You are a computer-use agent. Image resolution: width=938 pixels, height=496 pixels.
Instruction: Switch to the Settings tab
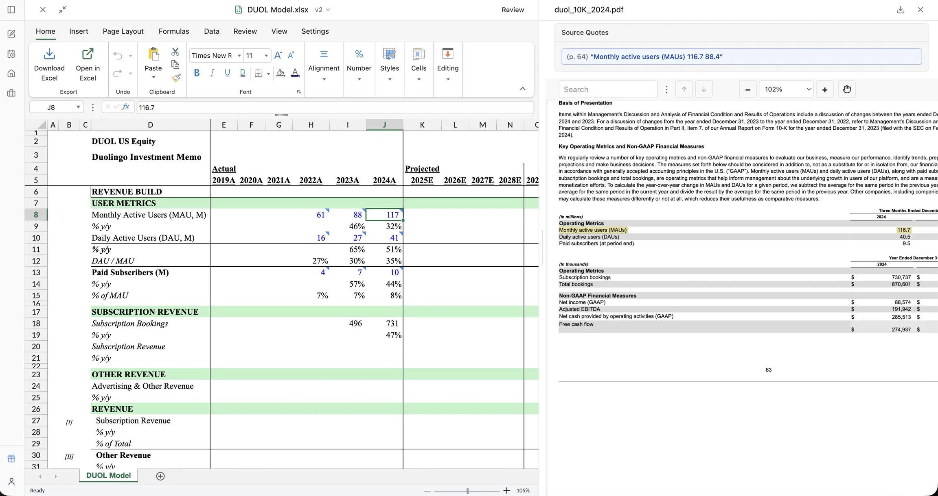click(x=315, y=31)
